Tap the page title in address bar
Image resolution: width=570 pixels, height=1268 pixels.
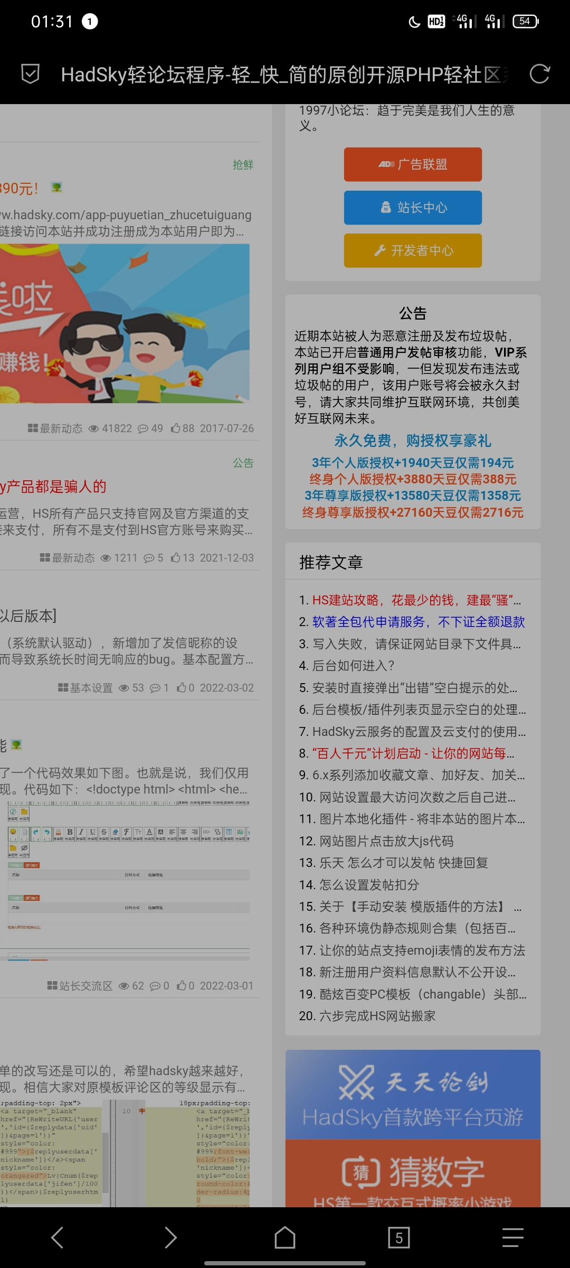click(284, 74)
